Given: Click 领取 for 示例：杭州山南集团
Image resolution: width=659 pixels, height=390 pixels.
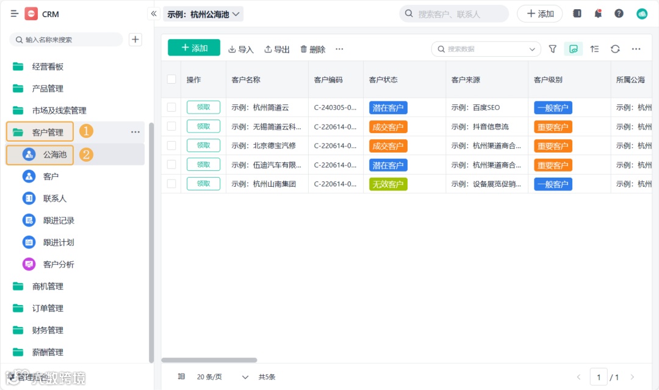Looking at the screenshot, I should pos(203,184).
